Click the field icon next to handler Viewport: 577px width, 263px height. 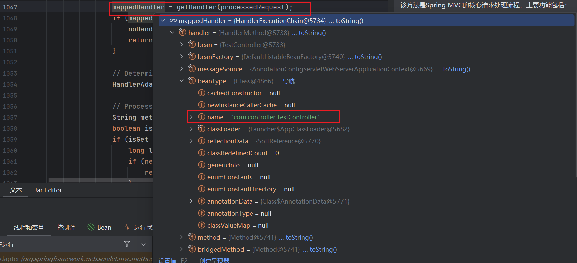[x=182, y=33]
